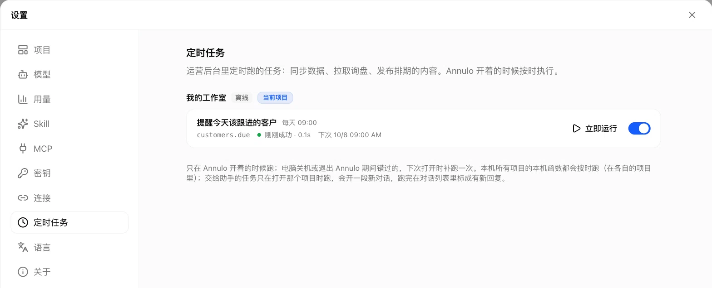Image resolution: width=712 pixels, height=288 pixels.
Task: Click the 项目 grid icon in sidebar
Action: click(x=23, y=50)
